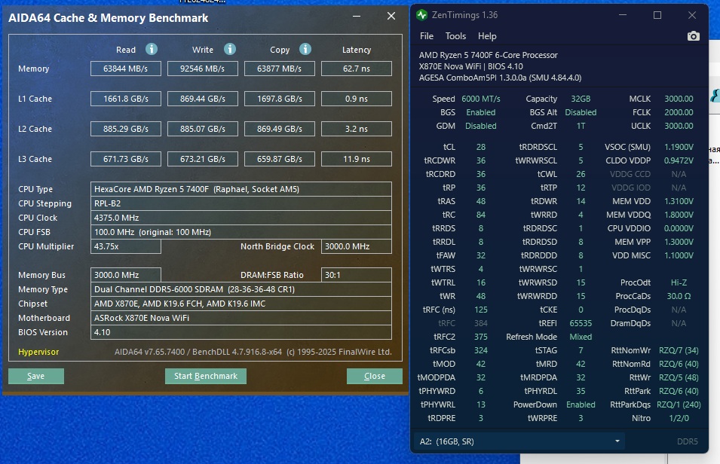The width and height of the screenshot is (720, 464).
Task: Click the L3 Cache latency value 11.9 ns
Action: 357,159
